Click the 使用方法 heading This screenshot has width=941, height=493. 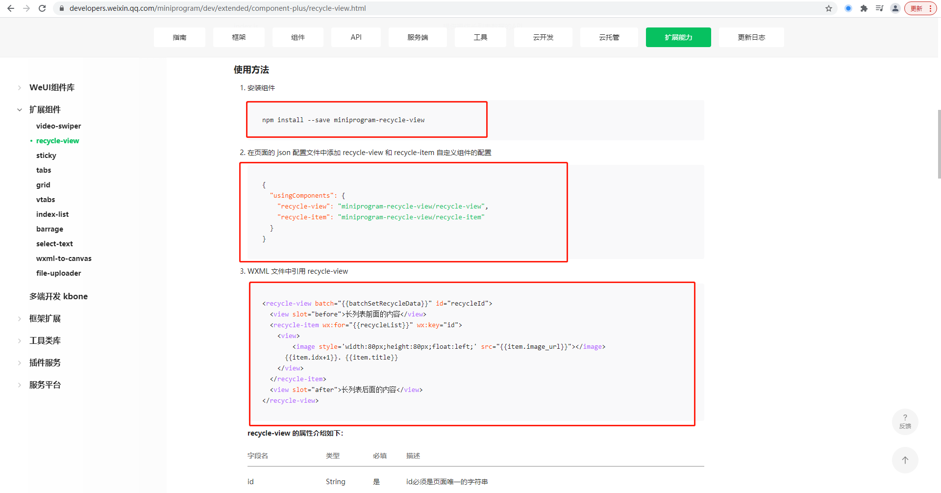[251, 70]
